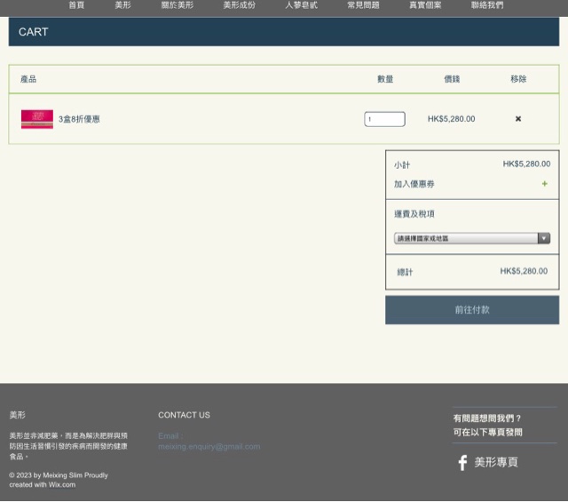Go to 聯絡我們 contact page
This screenshot has width=568, height=502.
[x=487, y=5]
